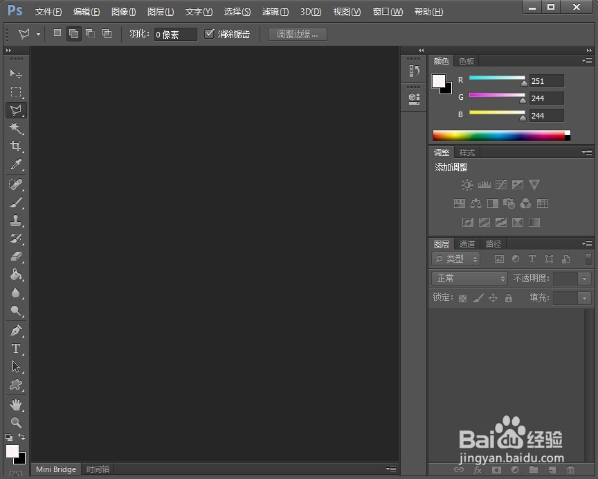The image size is (598, 479).
Task: Open the File menu
Action: 48,12
